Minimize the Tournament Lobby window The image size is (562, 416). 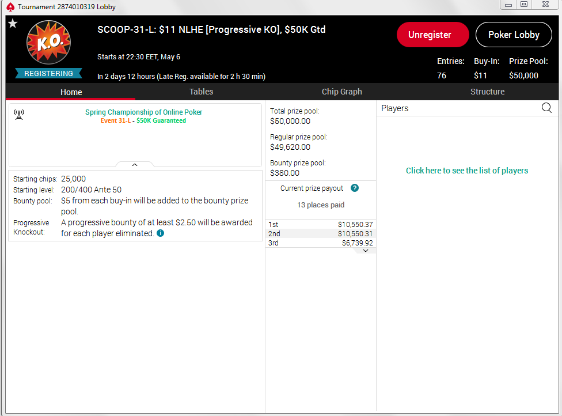point(508,5)
